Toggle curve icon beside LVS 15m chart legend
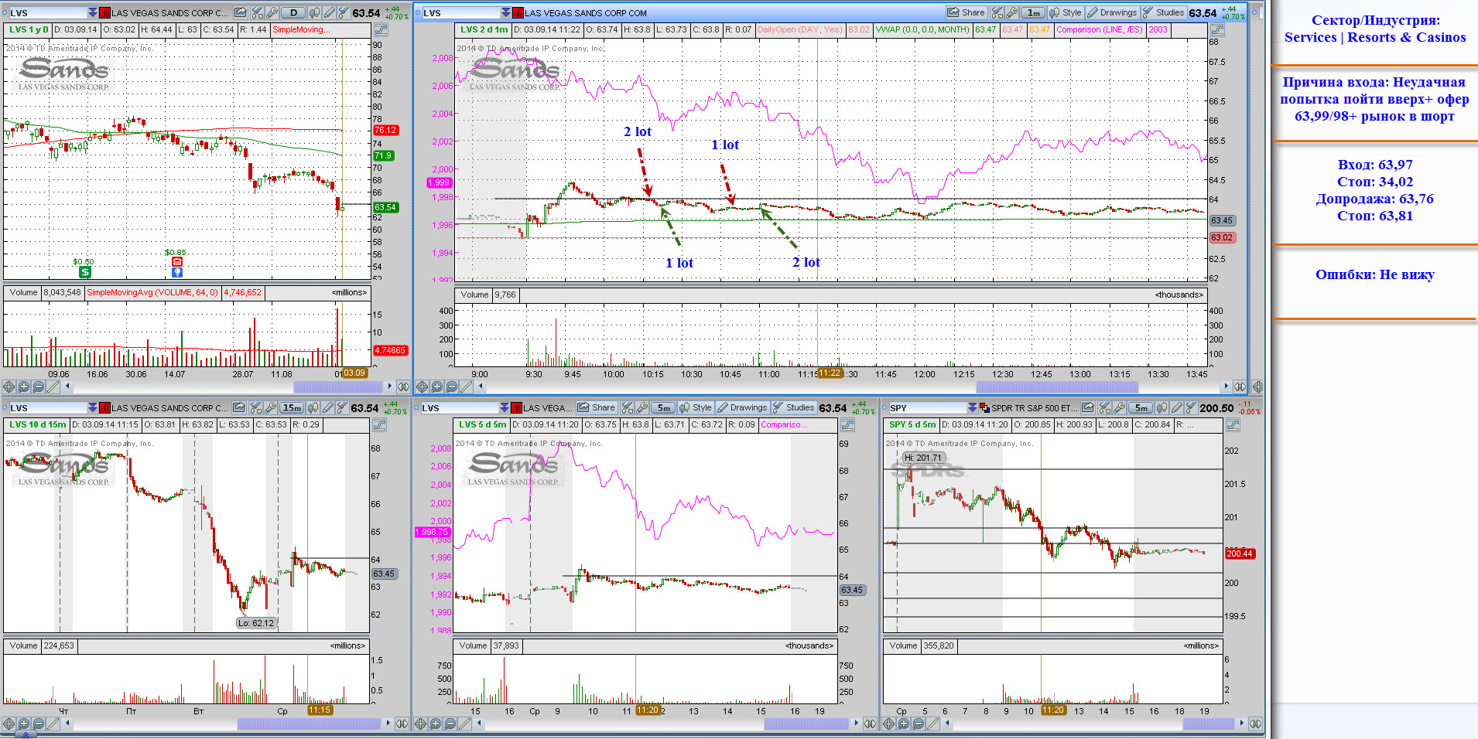 (x=379, y=425)
